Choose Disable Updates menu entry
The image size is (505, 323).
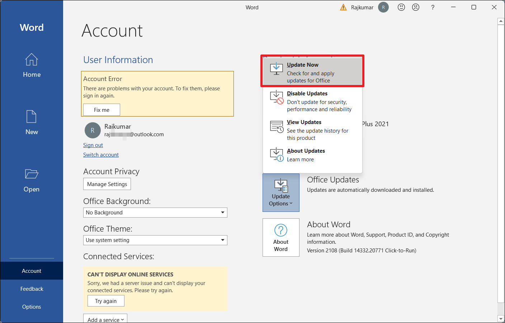pyautogui.click(x=312, y=101)
